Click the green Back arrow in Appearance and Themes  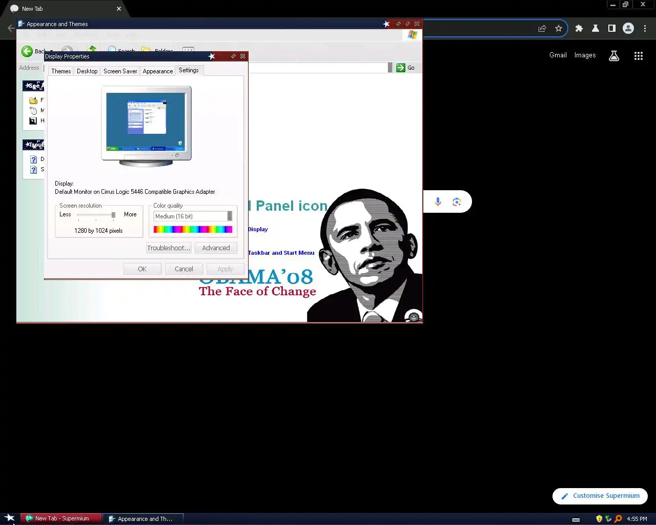point(27,51)
